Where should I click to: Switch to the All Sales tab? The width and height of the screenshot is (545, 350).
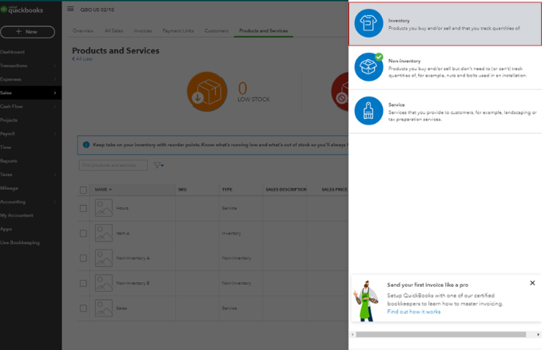coord(113,30)
